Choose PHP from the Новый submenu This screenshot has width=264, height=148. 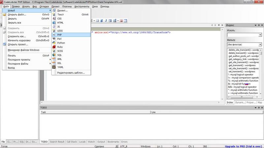pos(71,35)
